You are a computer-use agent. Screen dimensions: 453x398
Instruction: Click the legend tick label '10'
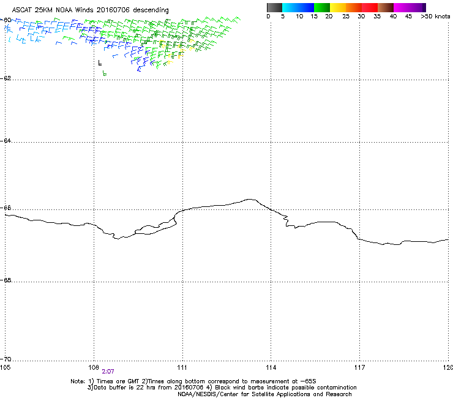[x=299, y=17]
